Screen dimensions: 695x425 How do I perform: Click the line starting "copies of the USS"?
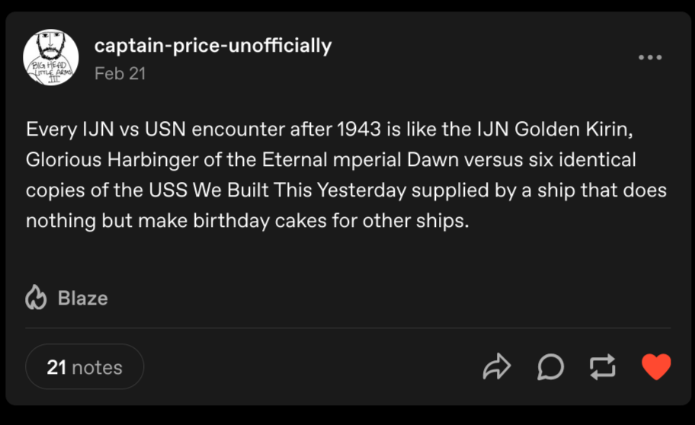click(x=346, y=190)
